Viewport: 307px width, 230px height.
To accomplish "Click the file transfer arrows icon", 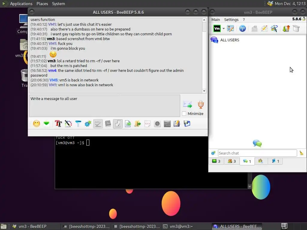I will coord(286,28).
